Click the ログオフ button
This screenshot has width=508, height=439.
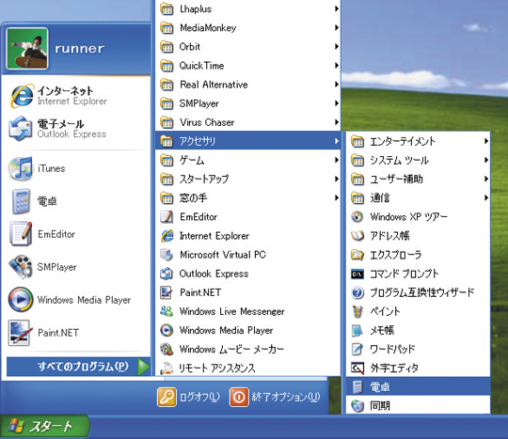pyautogui.click(x=189, y=397)
